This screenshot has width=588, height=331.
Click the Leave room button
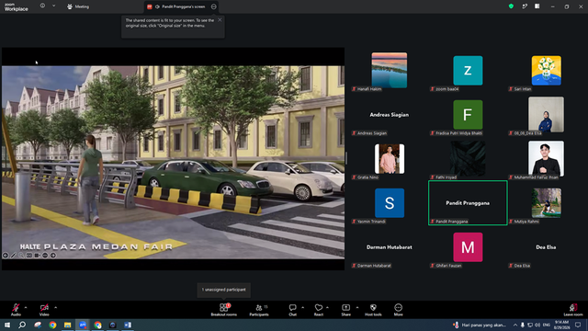click(x=573, y=310)
